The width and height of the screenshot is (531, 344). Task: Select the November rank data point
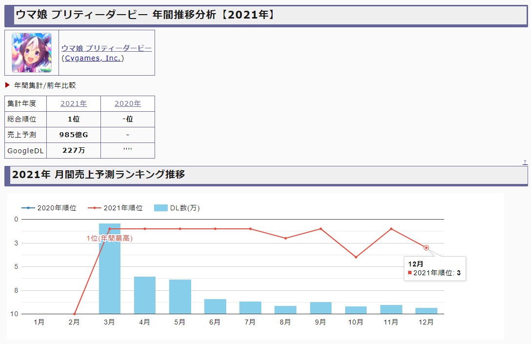point(391,229)
